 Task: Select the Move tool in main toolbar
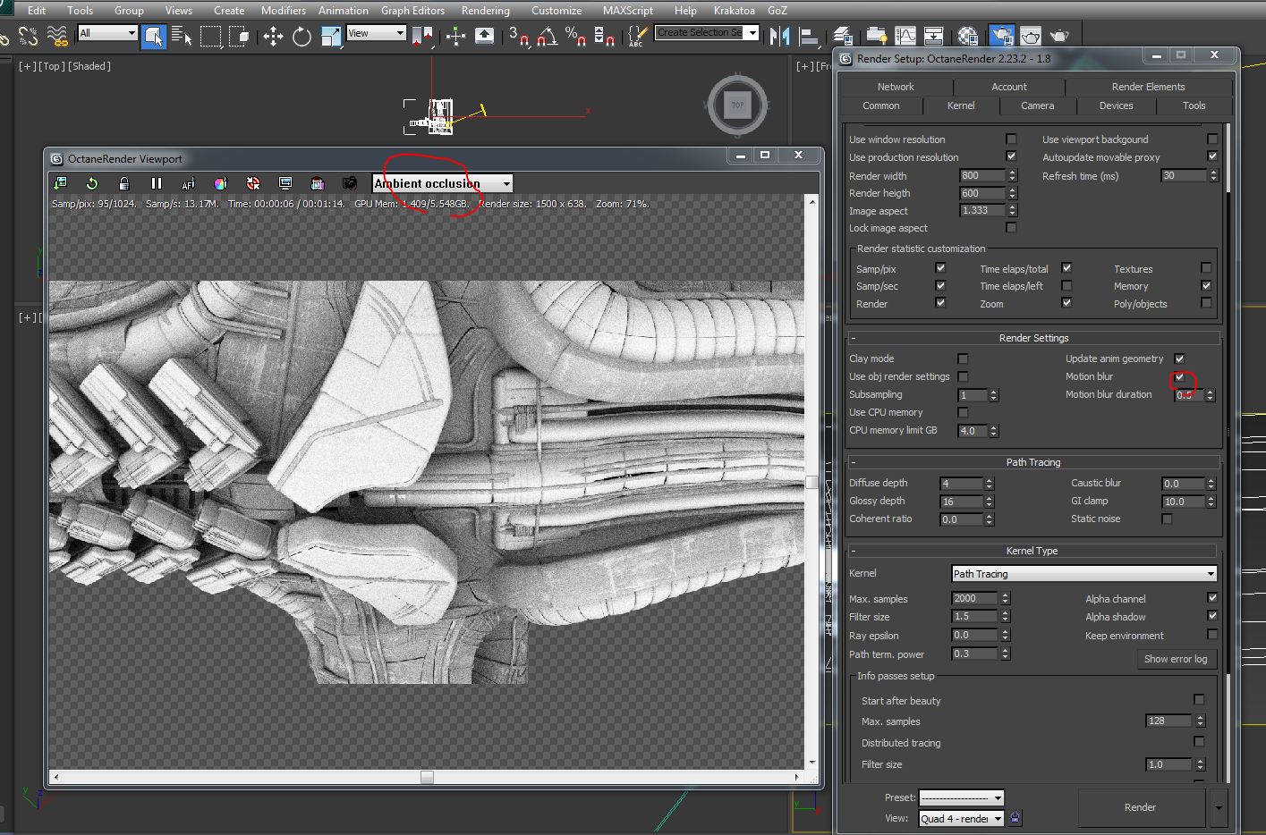click(273, 36)
